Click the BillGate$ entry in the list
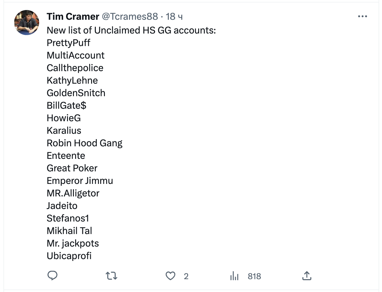The image size is (382, 292). [66, 106]
